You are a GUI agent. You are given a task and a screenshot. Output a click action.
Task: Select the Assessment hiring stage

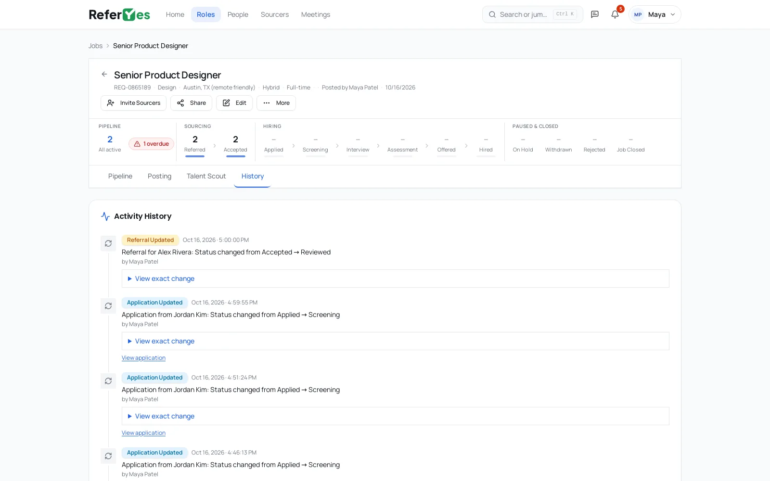coord(402,145)
